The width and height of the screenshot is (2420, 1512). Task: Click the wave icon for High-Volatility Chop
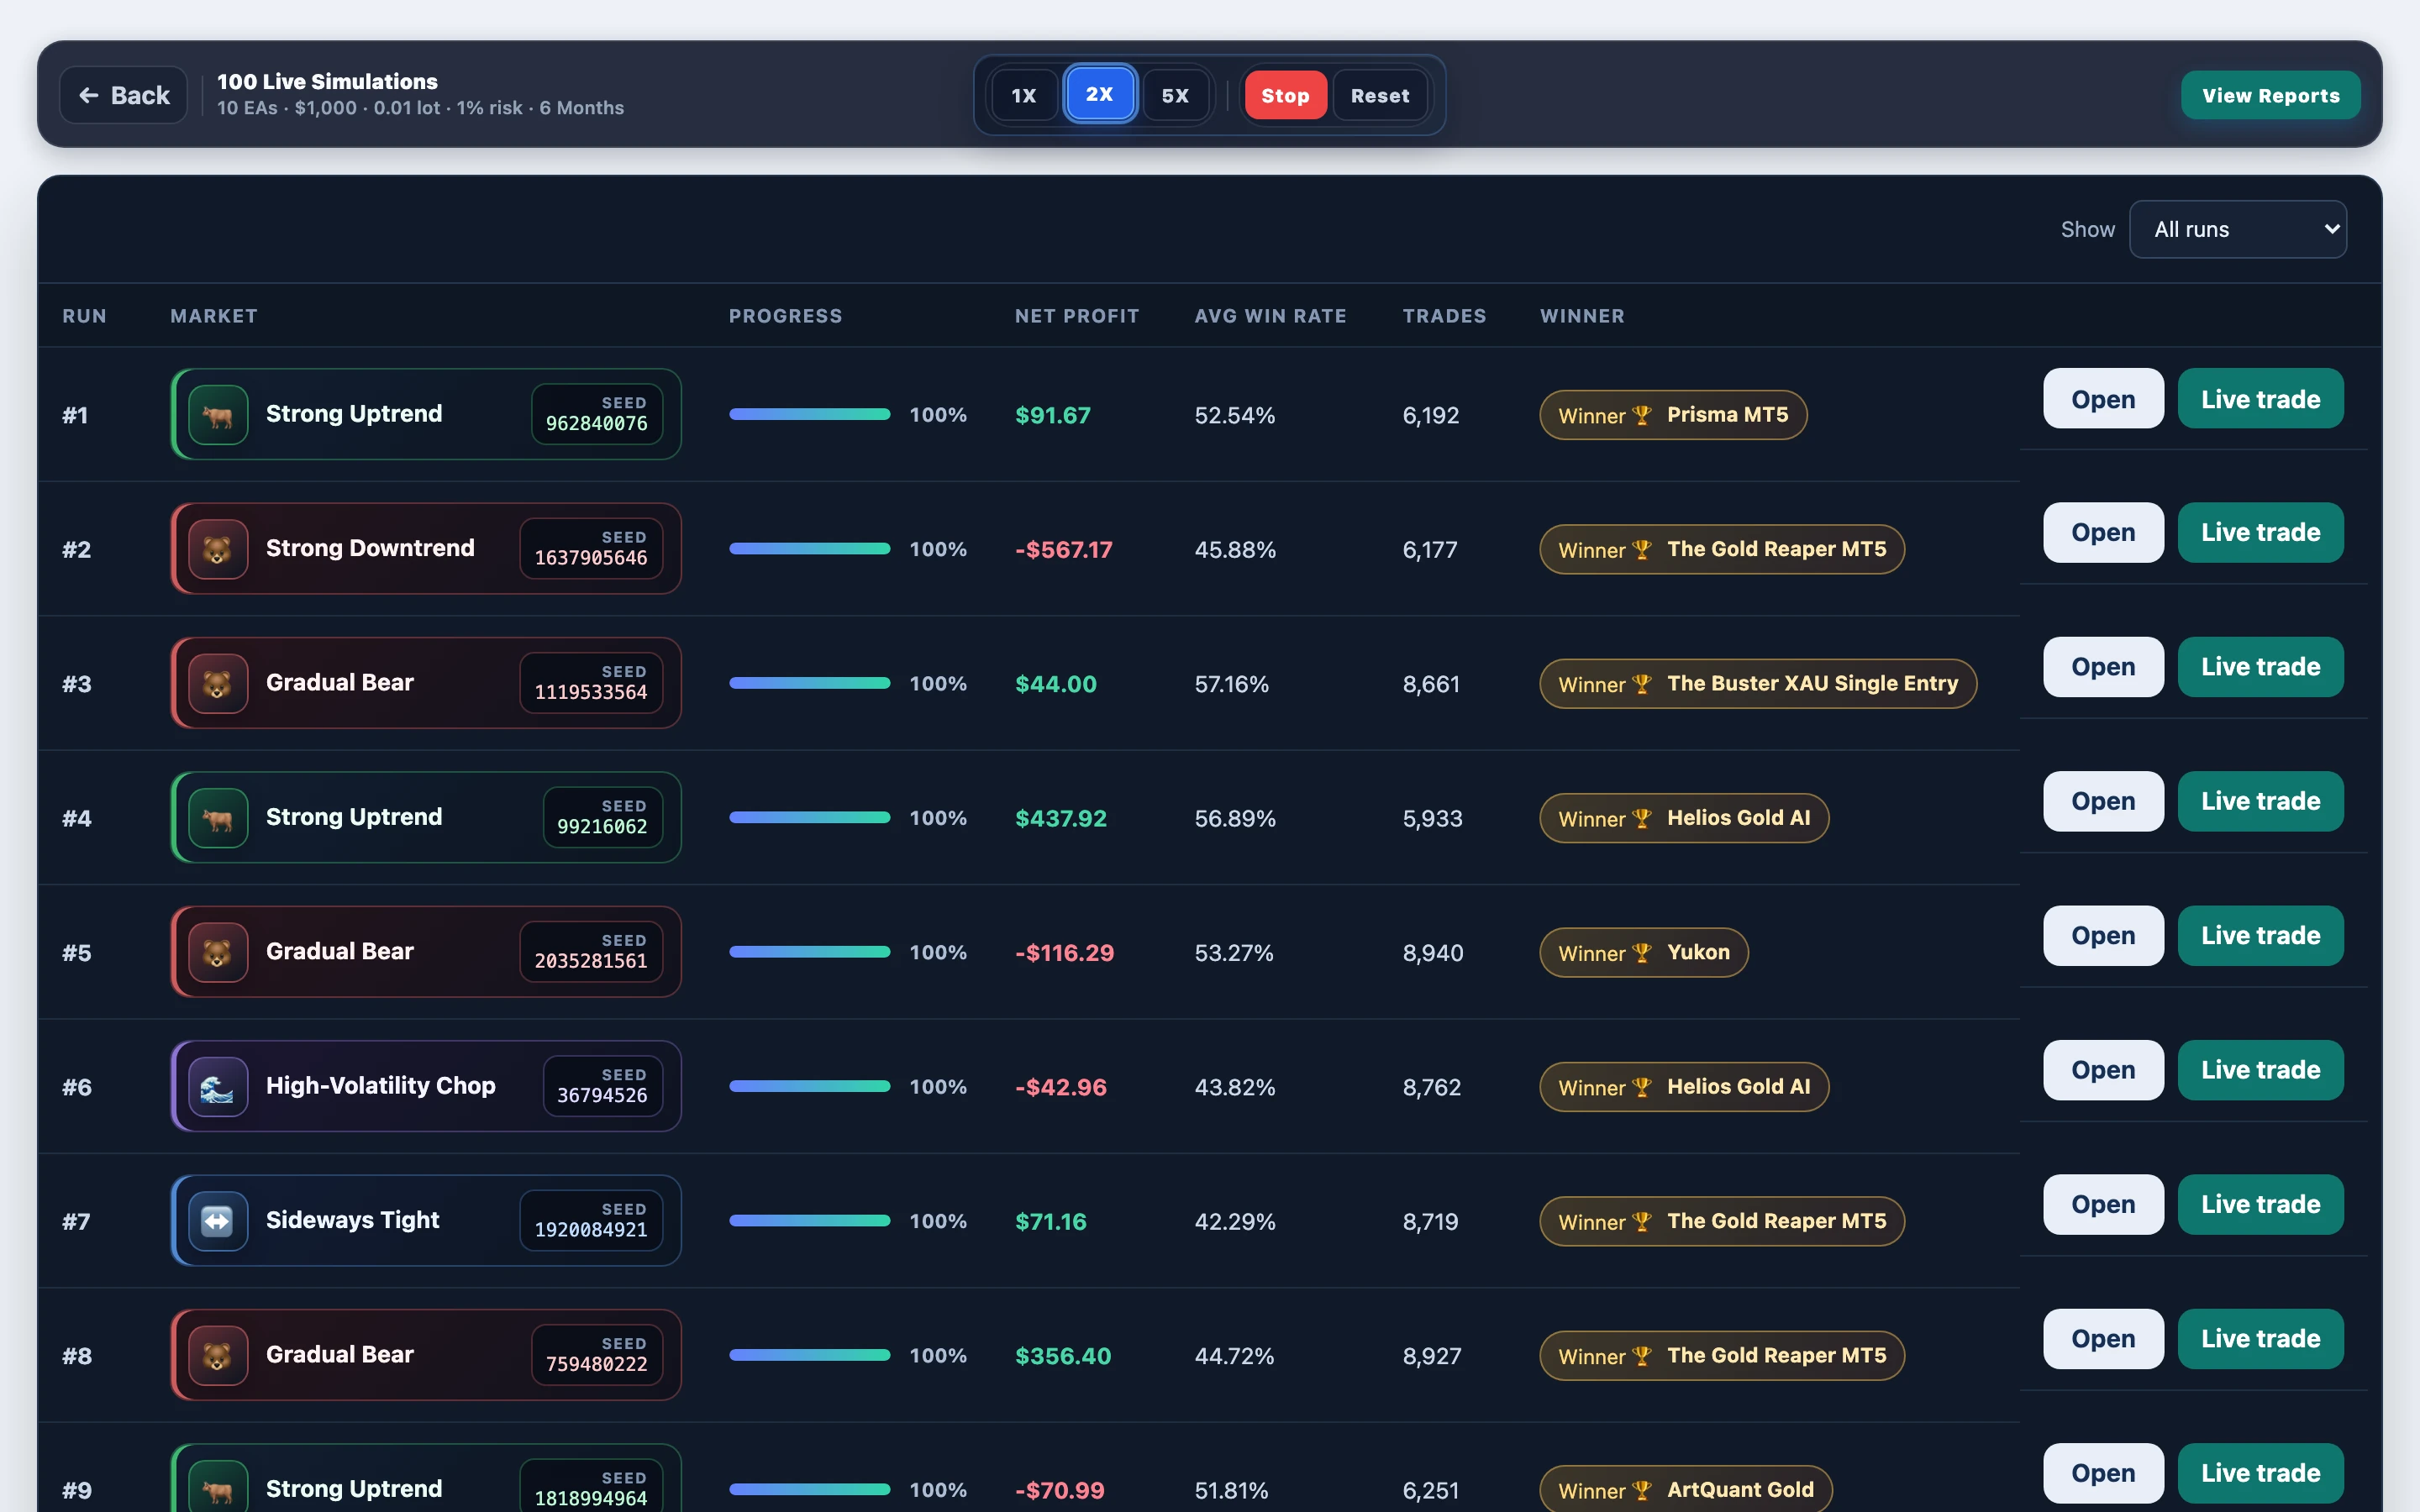(217, 1087)
